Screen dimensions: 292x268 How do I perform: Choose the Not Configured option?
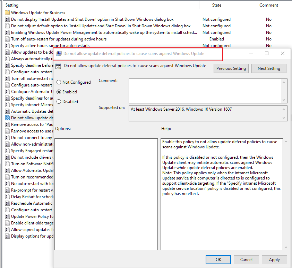pos(59,82)
